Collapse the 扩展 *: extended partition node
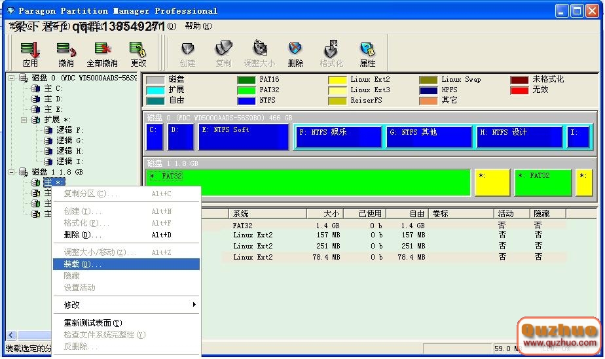This screenshot has width=605, height=359. click(x=24, y=120)
